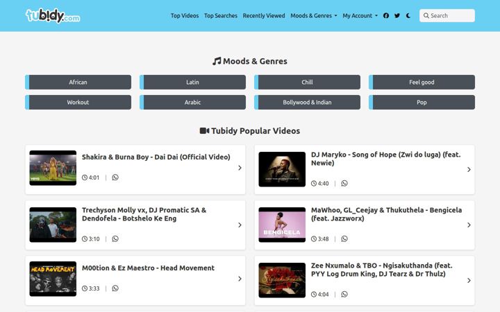Screen dimensions: 500x312
Task: Click the 3:33 duration text
Action: (x=94, y=288)
